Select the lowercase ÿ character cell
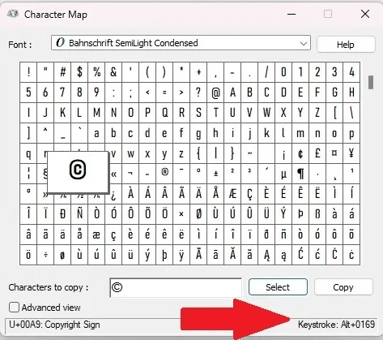The height and width of the screenshot is (340, 383). [181, 255]
